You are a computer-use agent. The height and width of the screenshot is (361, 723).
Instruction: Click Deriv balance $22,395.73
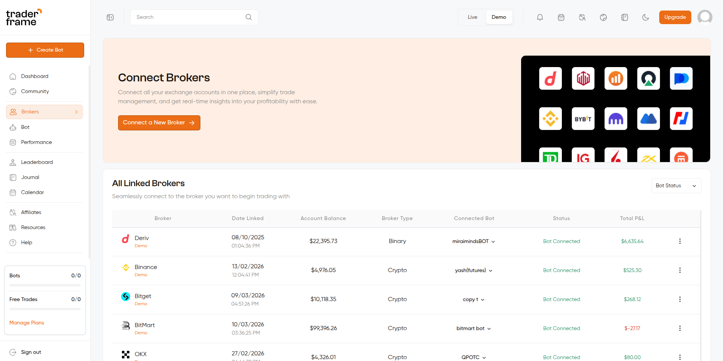click(x=323, y=241)
